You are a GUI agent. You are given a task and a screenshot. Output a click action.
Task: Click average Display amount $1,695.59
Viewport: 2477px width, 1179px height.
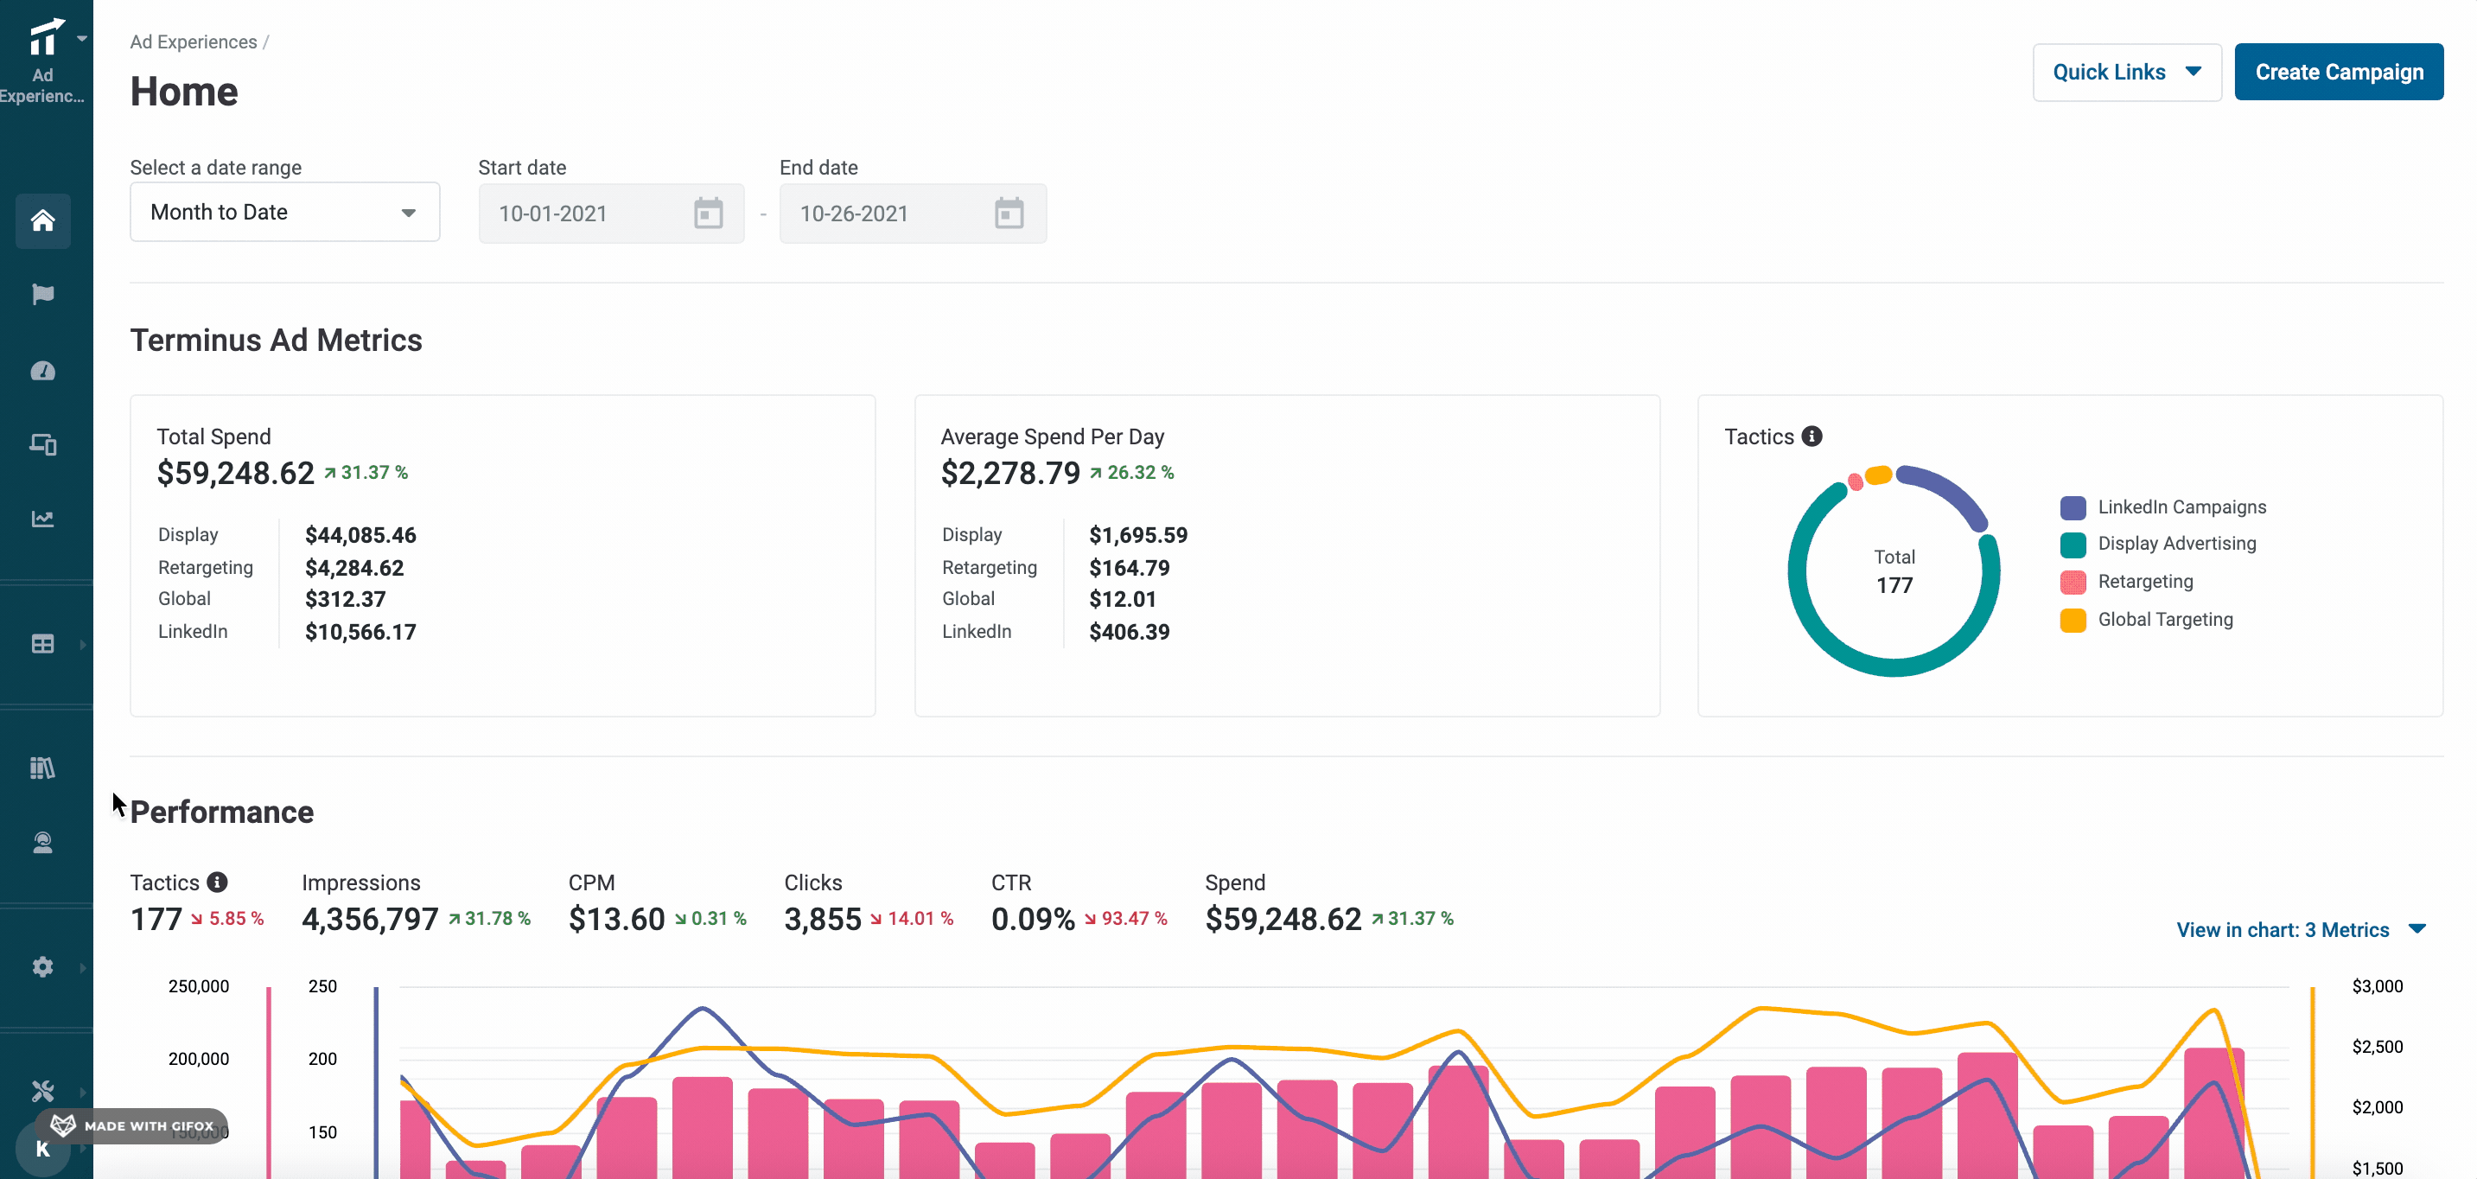click(1137, 536)
